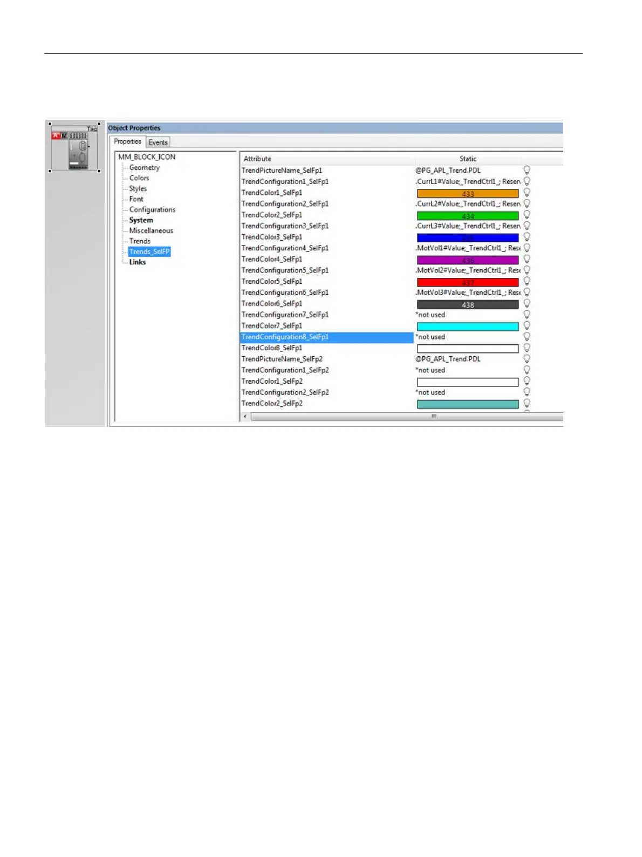This screenshot has height=857, width=642.
Task: Click the dynamics bulb for TrendColor8_SelFp1
Action: (527, 348)
